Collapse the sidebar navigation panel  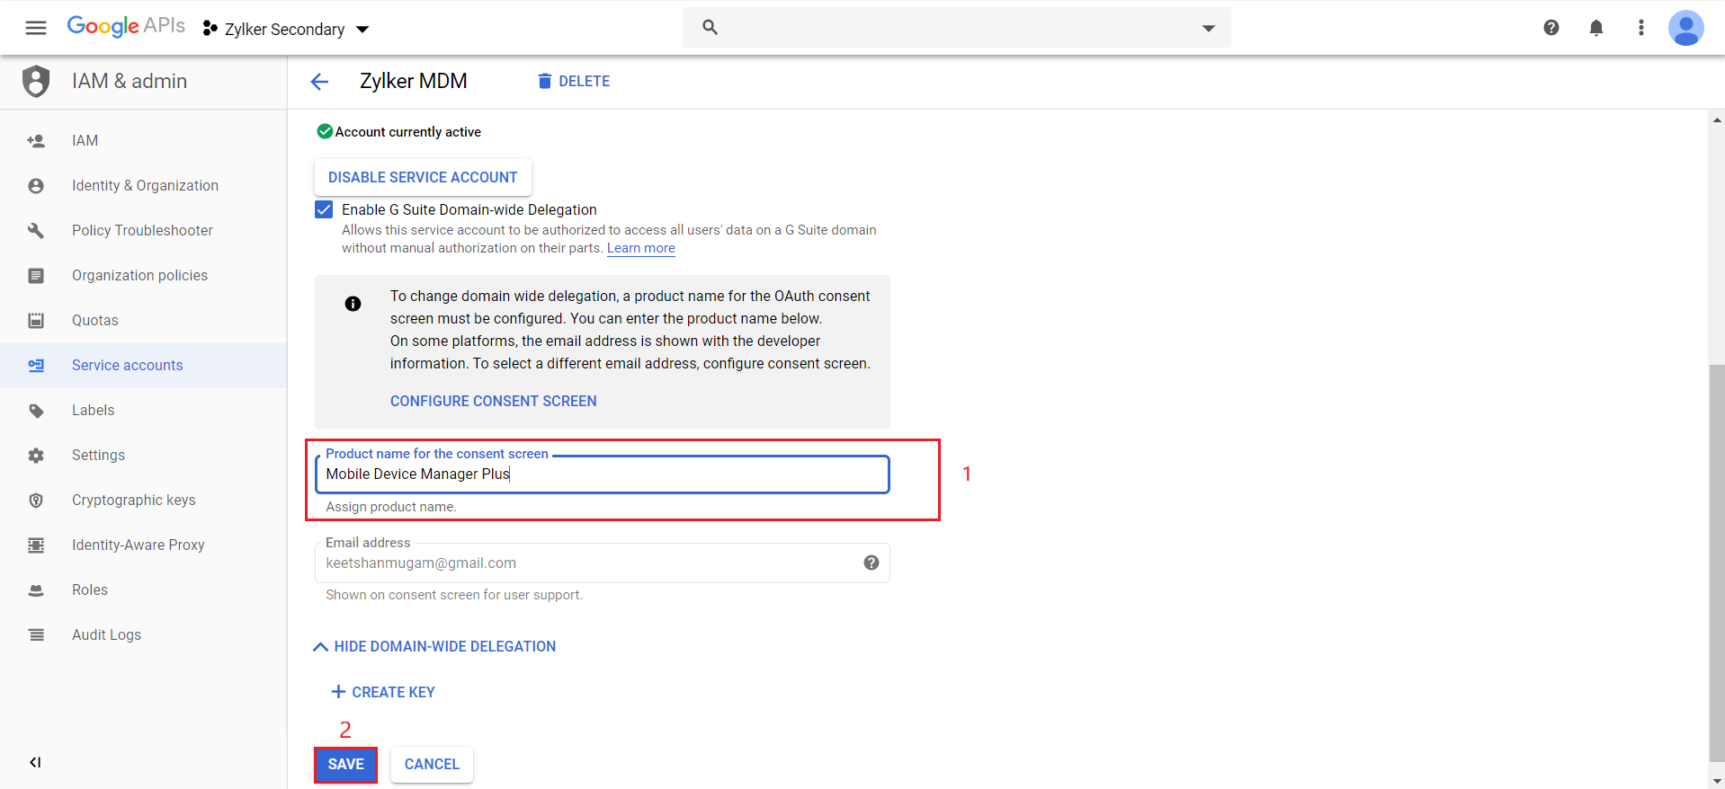coord(35,762)
